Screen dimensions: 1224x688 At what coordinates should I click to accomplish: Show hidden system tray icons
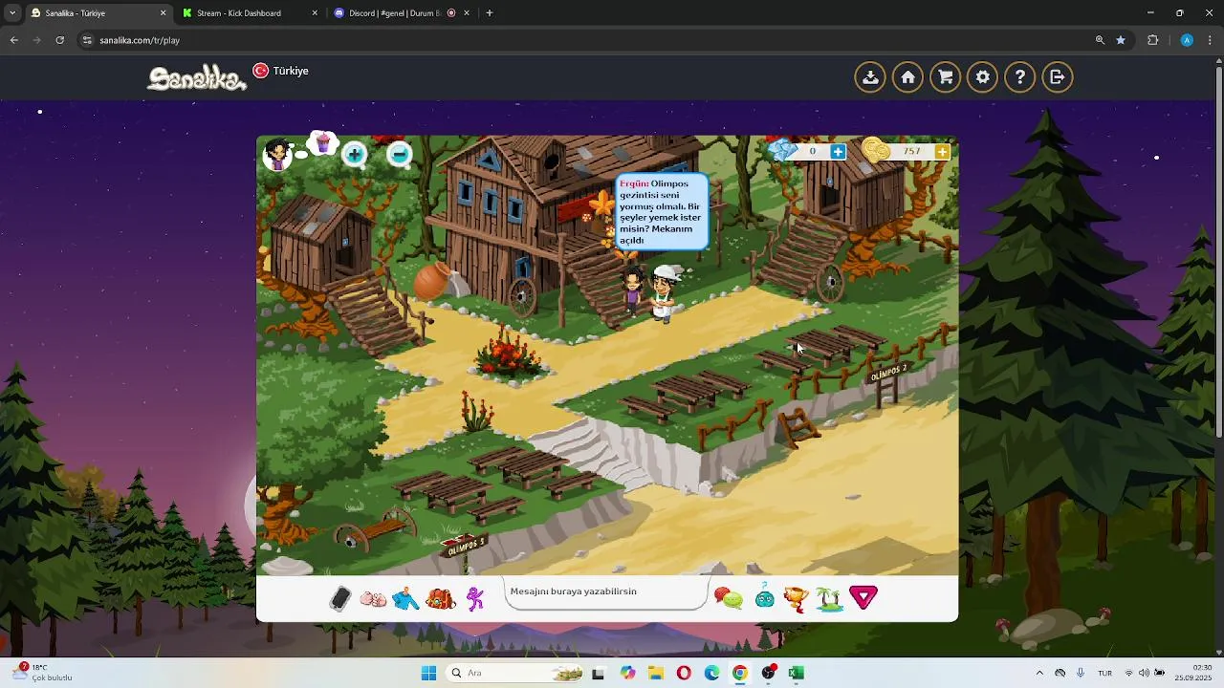tap(1039, 673)
